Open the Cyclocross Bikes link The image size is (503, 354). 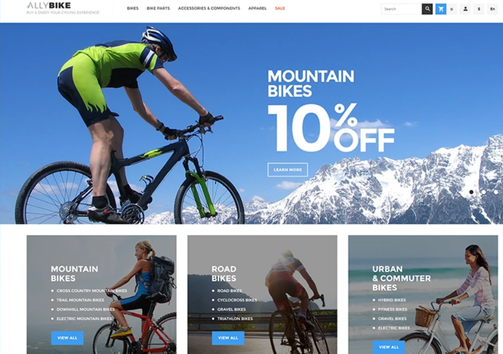tap(237, 300)
